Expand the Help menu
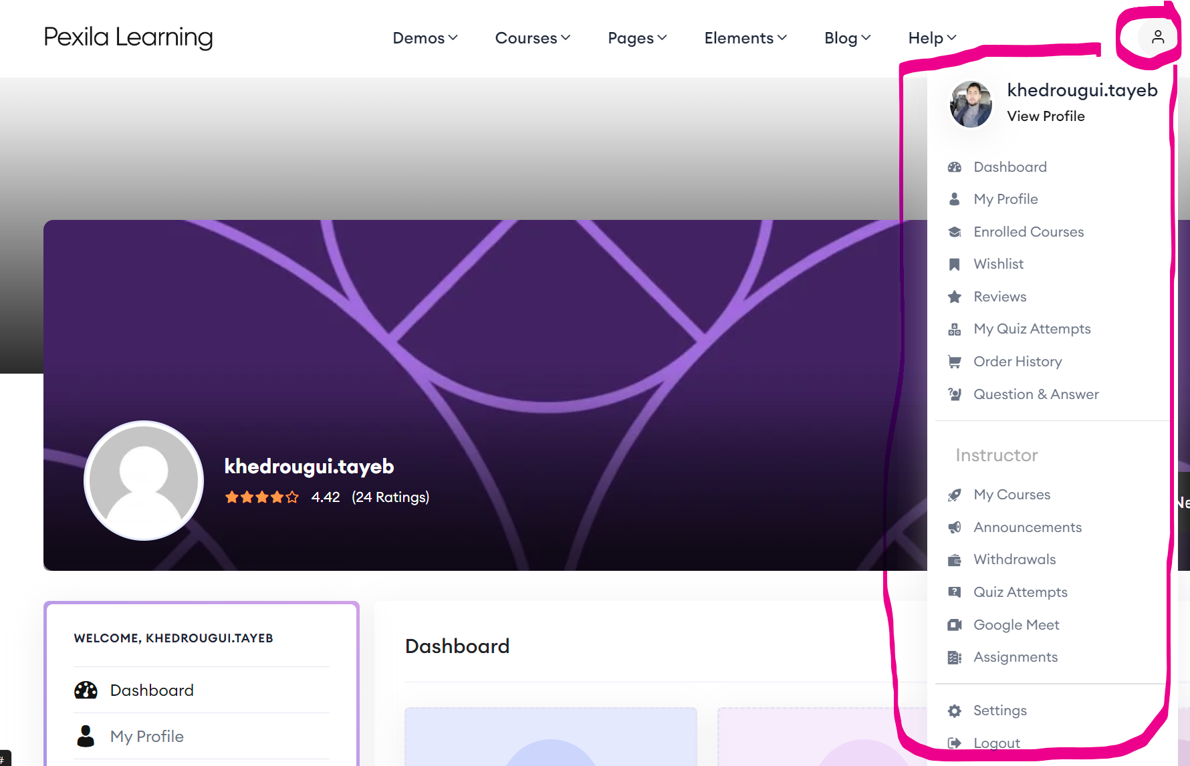 pyautogui.click(x=933, y=38)
